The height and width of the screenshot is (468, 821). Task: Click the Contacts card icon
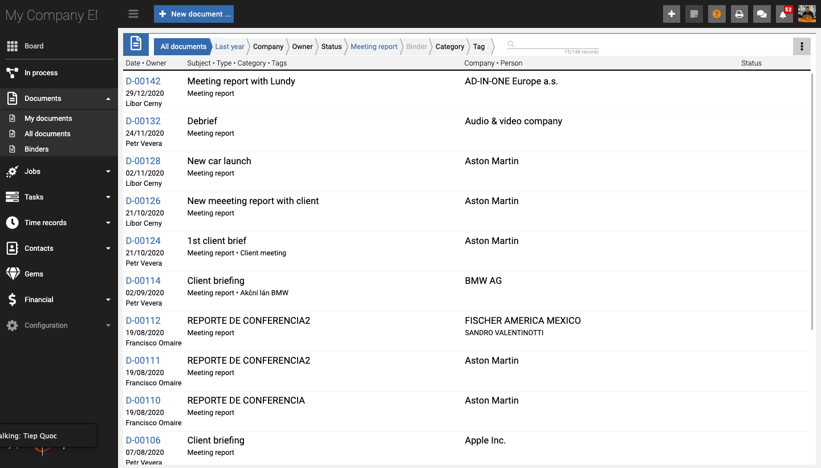(12, 249)
